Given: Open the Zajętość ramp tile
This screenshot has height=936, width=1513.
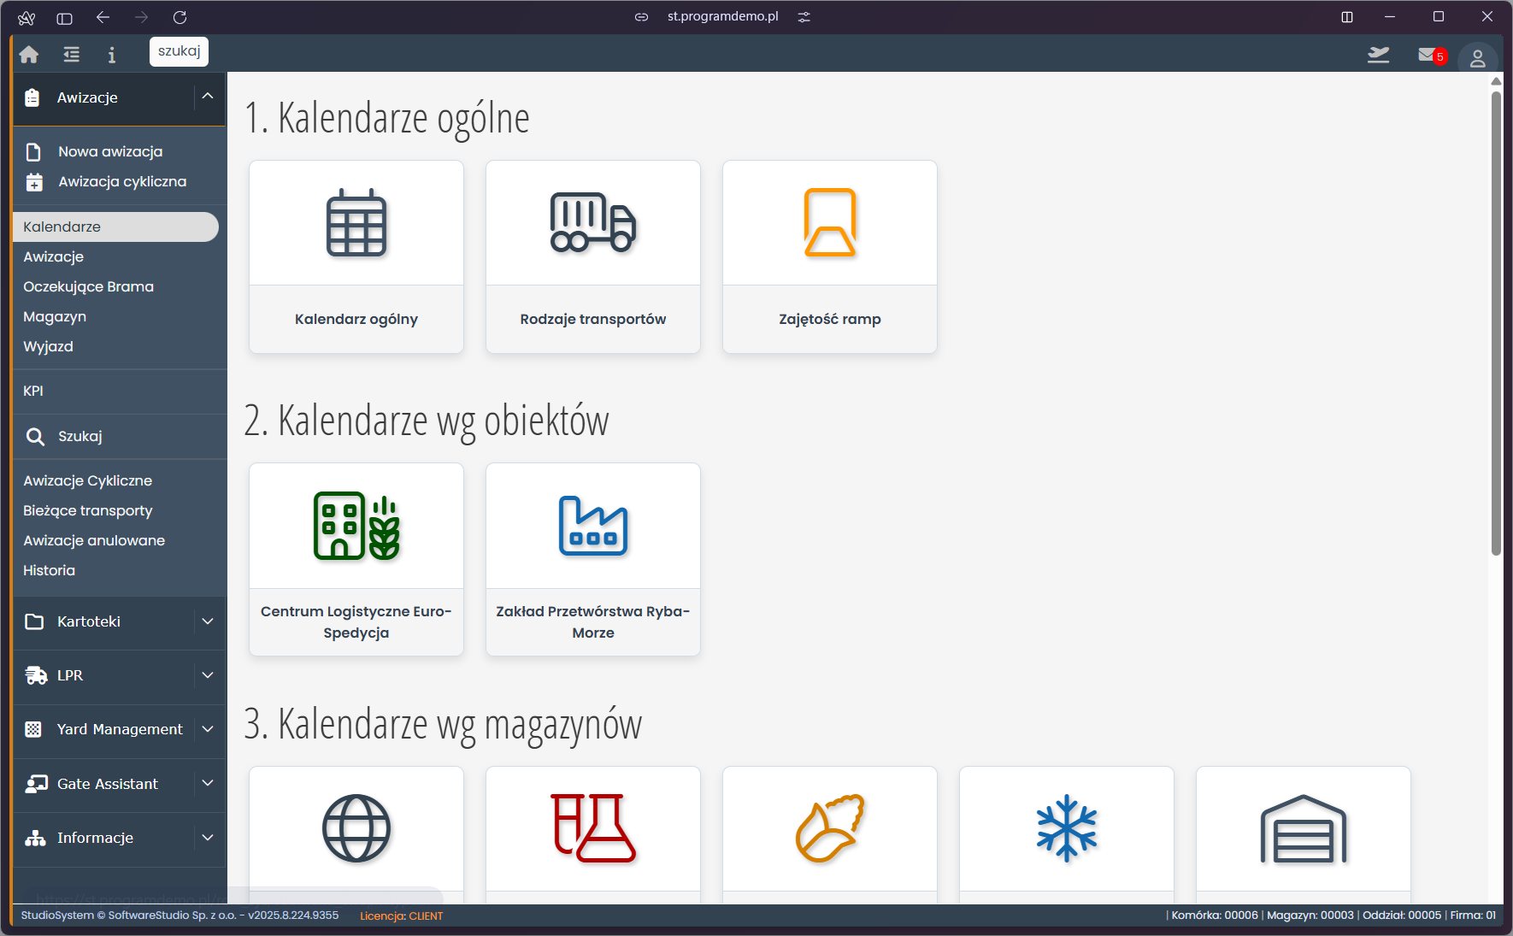Looking at the screenshot, I should click(829, 256).
